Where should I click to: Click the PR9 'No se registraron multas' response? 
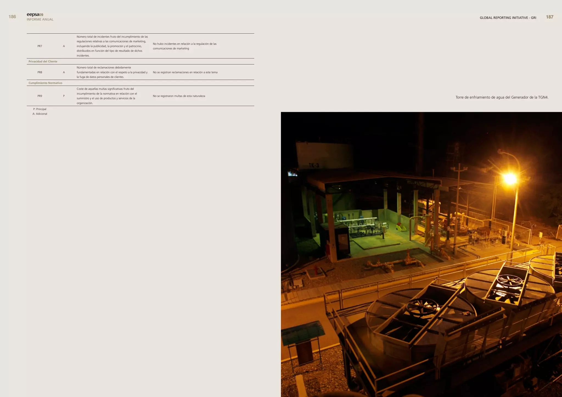click(x=179, y=96)
